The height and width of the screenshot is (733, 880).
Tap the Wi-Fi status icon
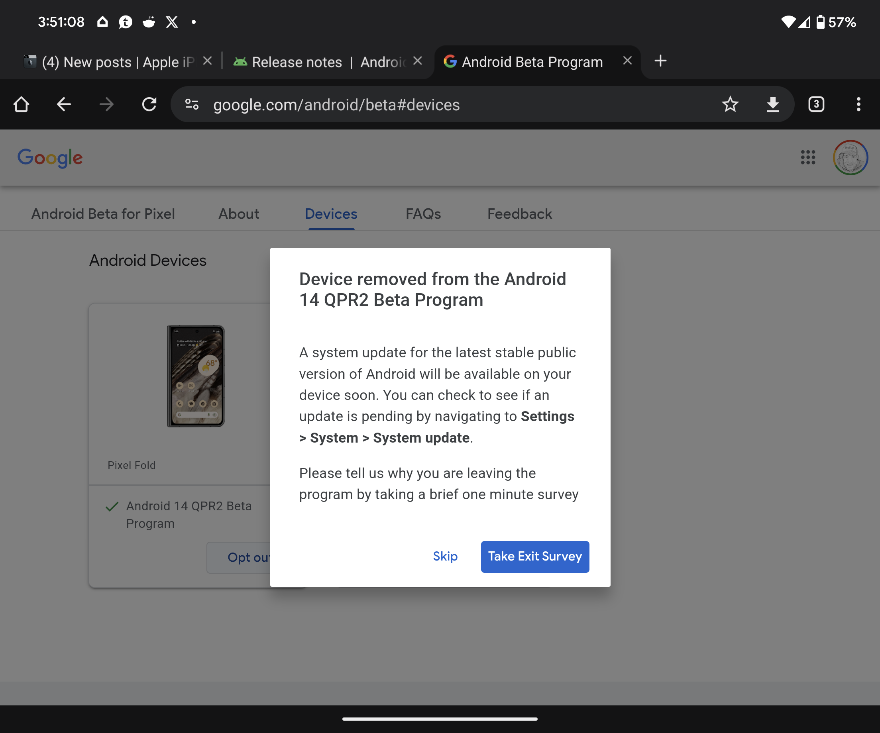coord(788,22)
